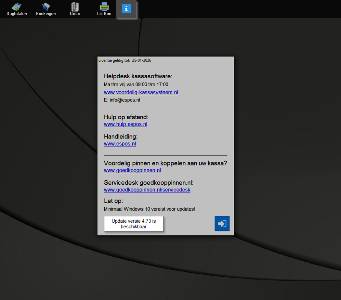Screen dimensions: 341x300
Task: Click the Handleiding heading
Action: (121, 137)
